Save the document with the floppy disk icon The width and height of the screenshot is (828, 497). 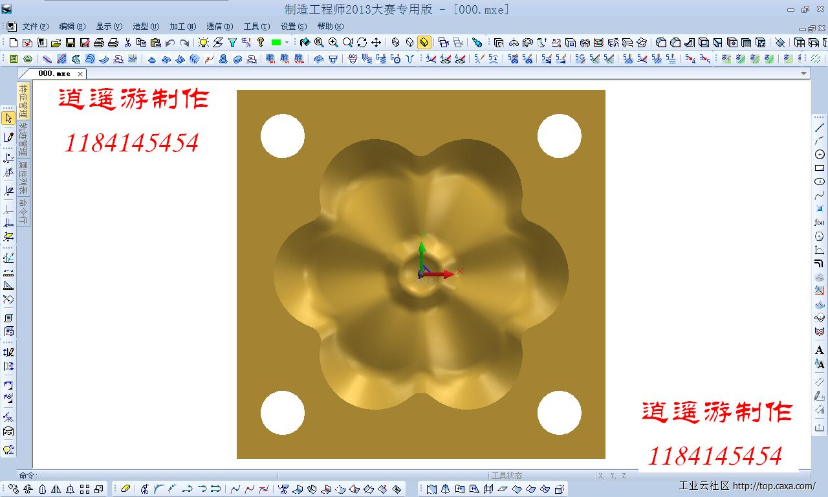[x=71, y=43]
